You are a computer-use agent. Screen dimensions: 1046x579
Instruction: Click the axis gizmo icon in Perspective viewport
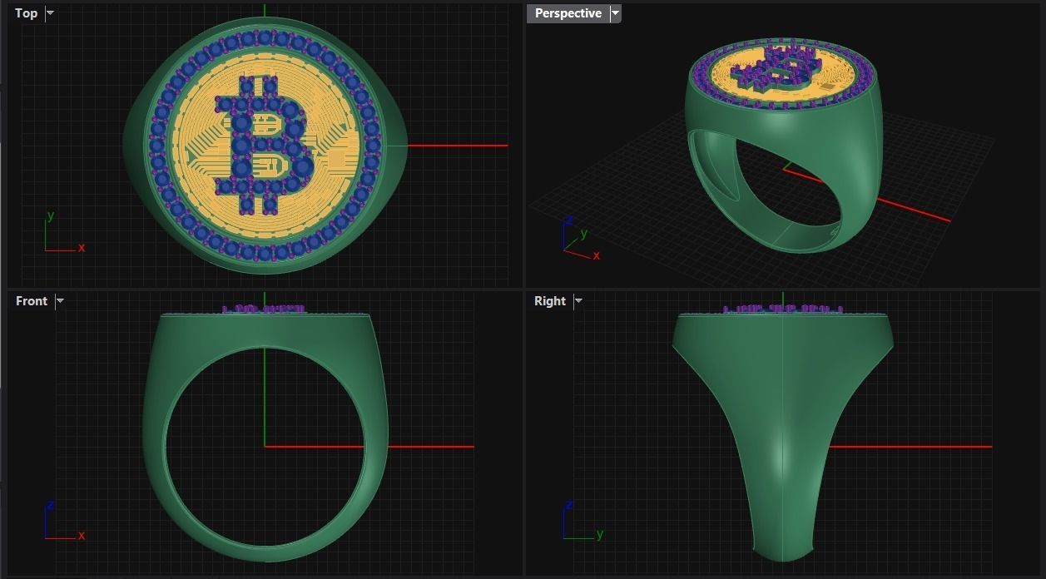pos(581,237)
